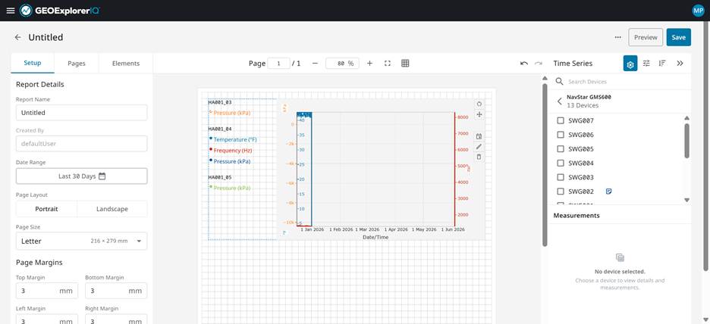This screenshot has width=710, height=324.
Task: Switch to the Pages tab
Action: tap(77, 64)
